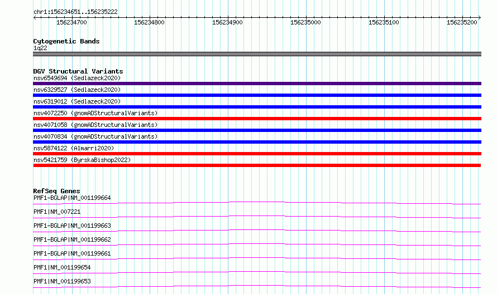
Task: Click the 156235100 ruler tick label
Action: (x=384, y=22)
